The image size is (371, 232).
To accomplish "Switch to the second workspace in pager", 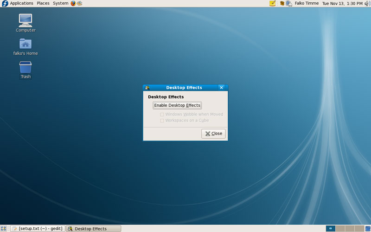I will (x=340, y=228).
